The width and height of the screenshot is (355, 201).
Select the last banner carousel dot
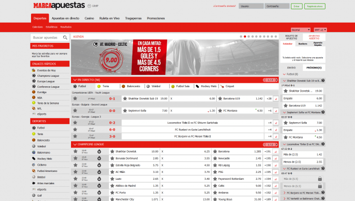276,36
